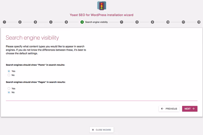The width and height of the screenshot is (203, 135).
Task: Click the Yoast traffic light logo
Action: point(102,6)
